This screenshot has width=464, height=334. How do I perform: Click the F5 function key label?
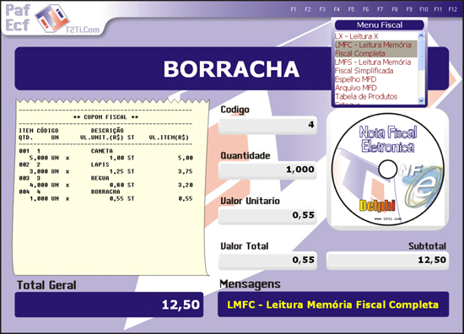click(x=351, y=9)
